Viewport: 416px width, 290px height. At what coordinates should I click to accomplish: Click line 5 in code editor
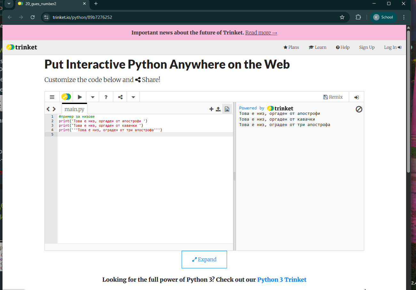point(145,134)
